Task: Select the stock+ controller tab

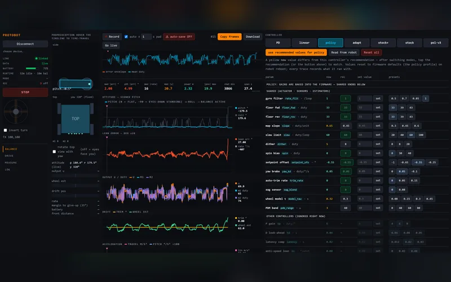Action: [x=383, y=43]
